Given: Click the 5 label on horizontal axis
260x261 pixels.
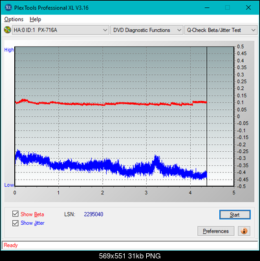Looking at the screenshot, I should coord(233,193).
